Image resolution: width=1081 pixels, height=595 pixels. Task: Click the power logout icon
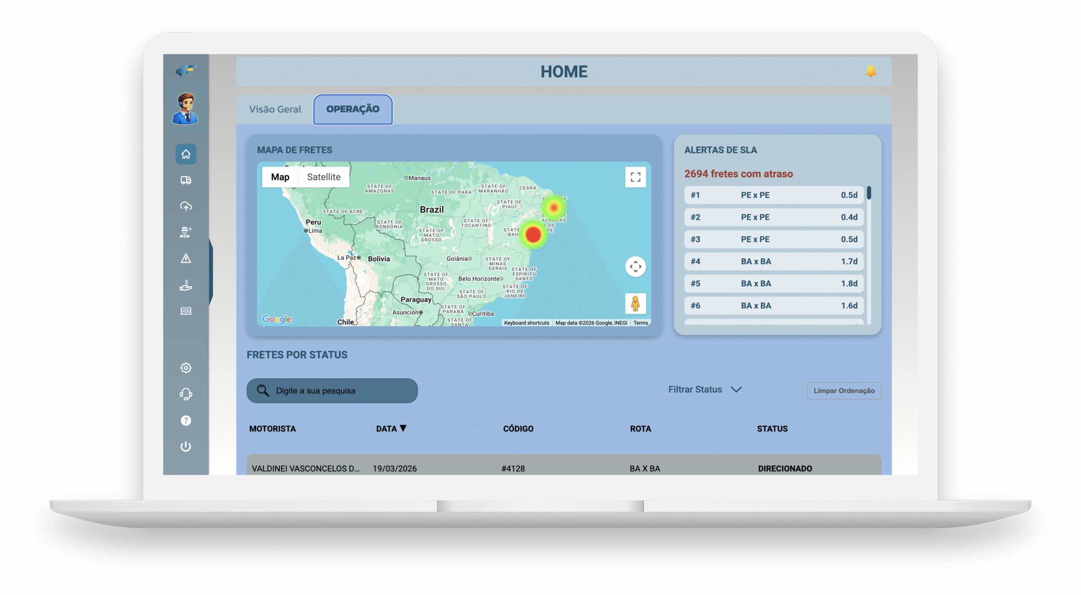(x=186, y=446)
